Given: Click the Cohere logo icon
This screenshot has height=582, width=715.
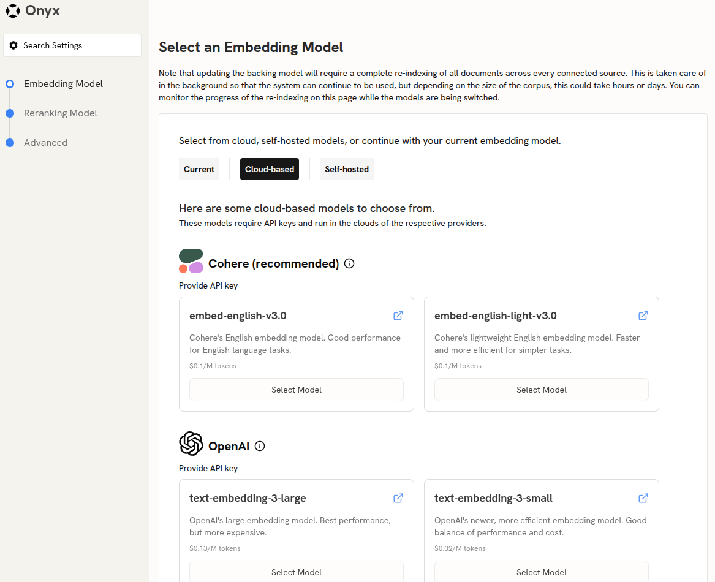Looking at the screenshot, I should pyautogui.click(x=191, y=261).
